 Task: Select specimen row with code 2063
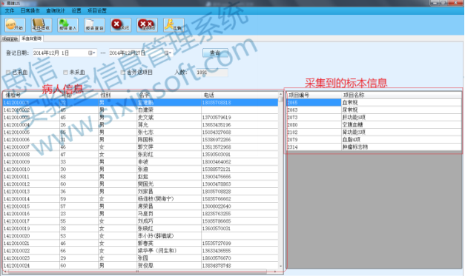click(374, 110)
